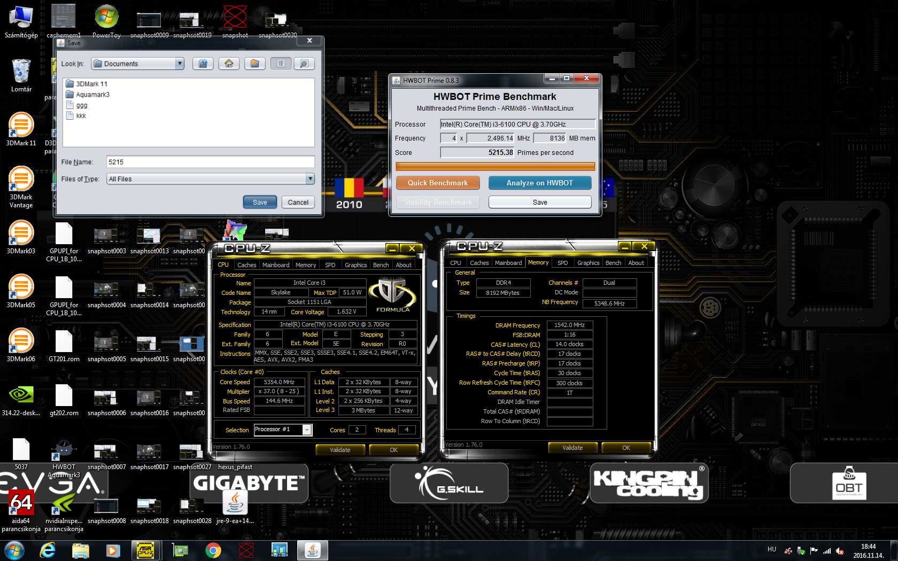Image resolution: width=898 pixels, height=561 pixels.
Task: Click the ASR CPU-Z taskbar button
Action: 146,550
